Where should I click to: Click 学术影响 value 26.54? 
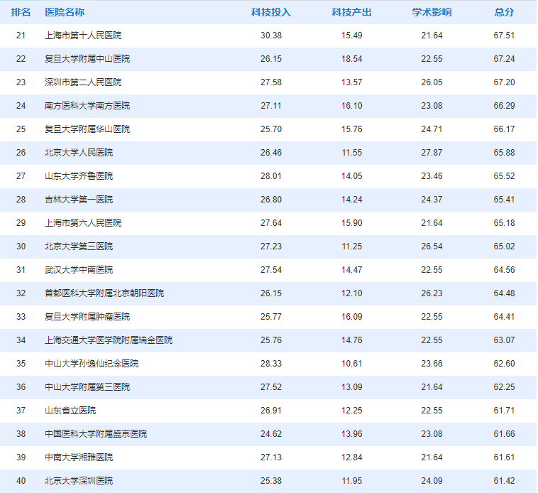[x=432, y=246]
